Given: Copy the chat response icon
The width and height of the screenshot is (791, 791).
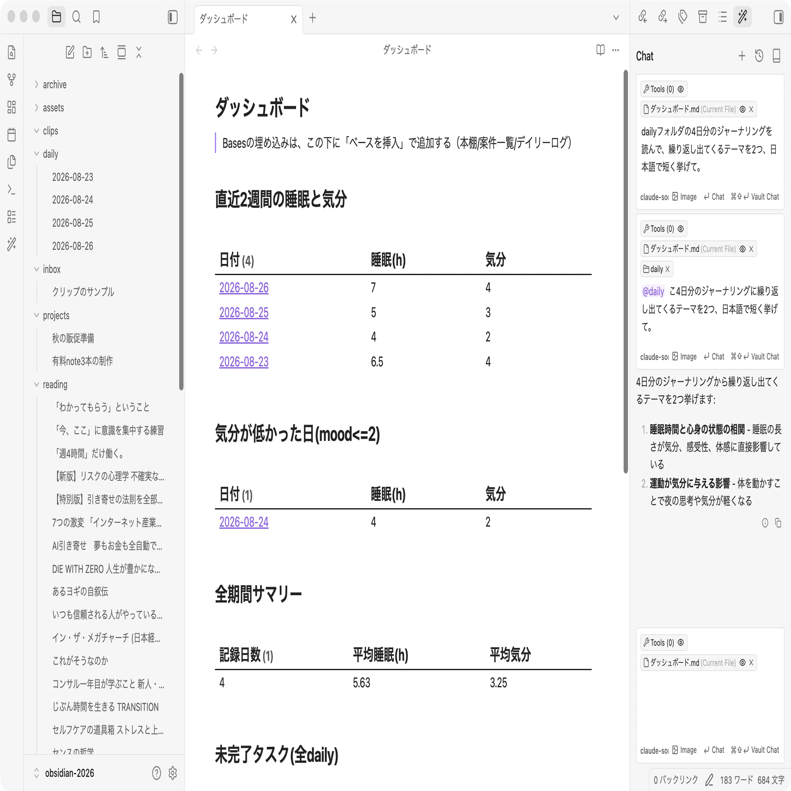Looking at the screenshot, I should 778,523.
